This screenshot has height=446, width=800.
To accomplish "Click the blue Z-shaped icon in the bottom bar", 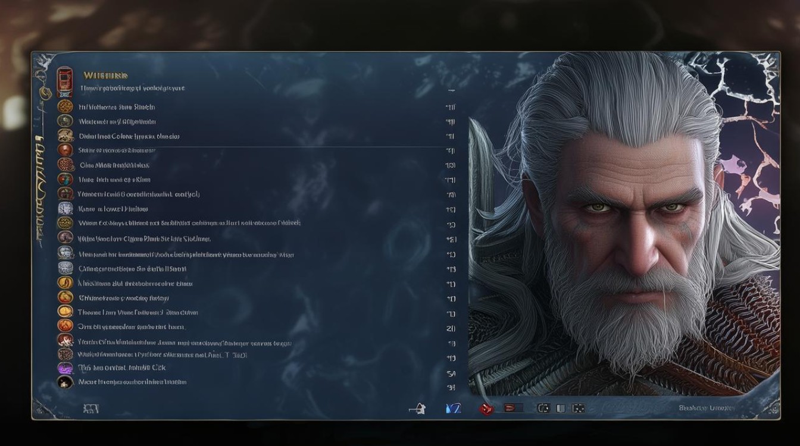I will [453, 409].
